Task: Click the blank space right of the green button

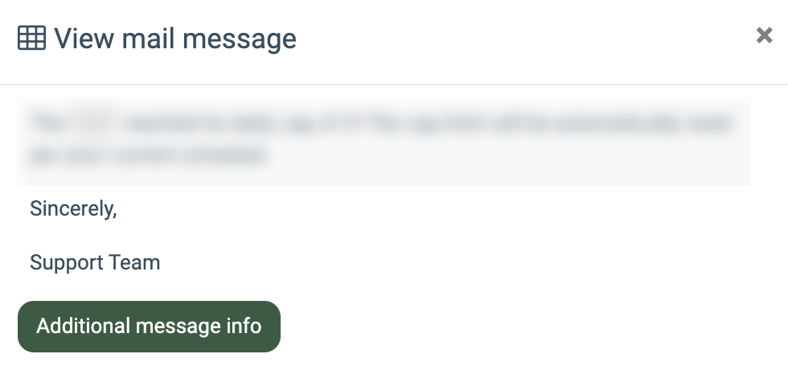Action: click(x=523, y=326)
